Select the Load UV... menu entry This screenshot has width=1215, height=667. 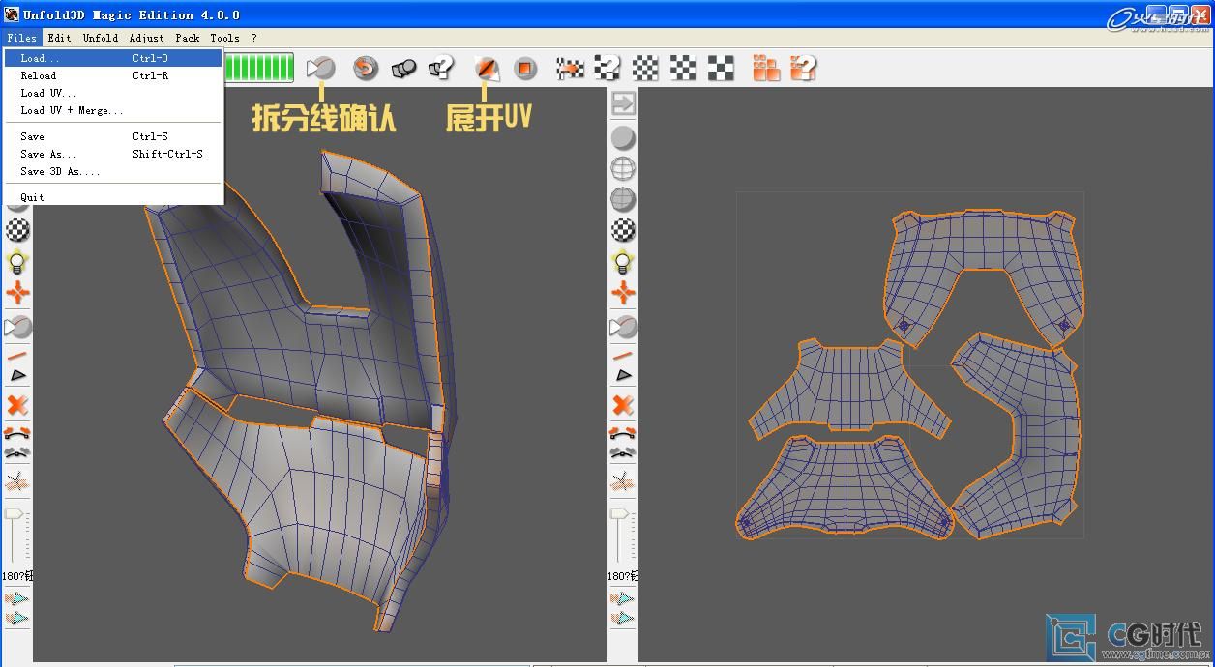[113, 93]
